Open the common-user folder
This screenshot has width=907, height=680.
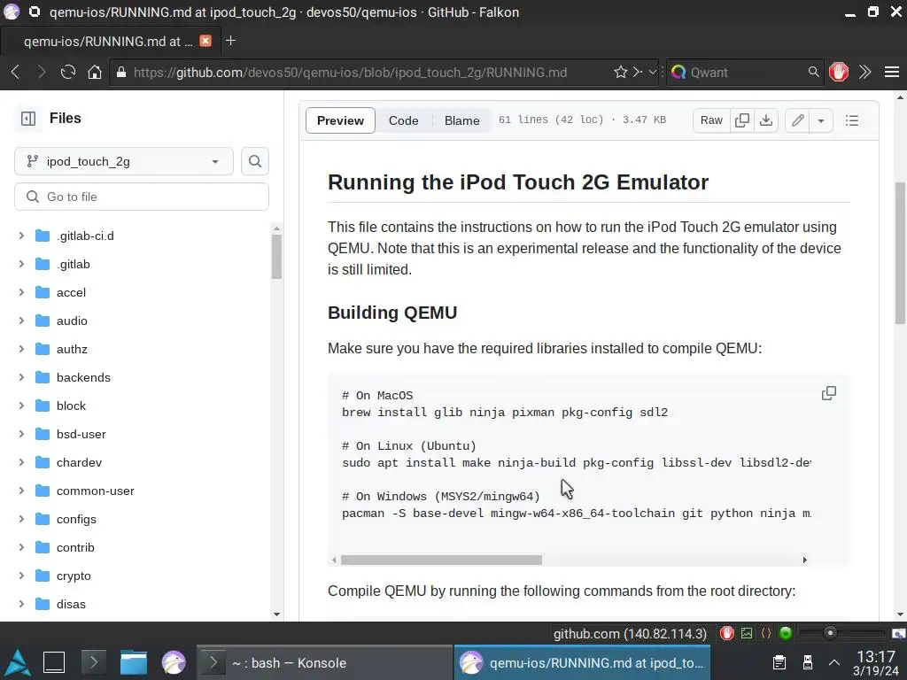tap(96, 491)
